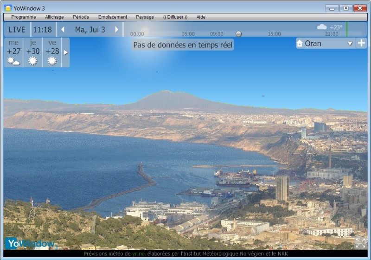
Task: Click the sunny icon for ve
Action: (x=52, y=61)
